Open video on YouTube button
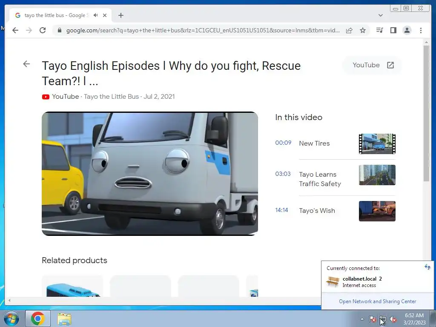The height and width of the screenshot is (327, 436). (373, 65)
